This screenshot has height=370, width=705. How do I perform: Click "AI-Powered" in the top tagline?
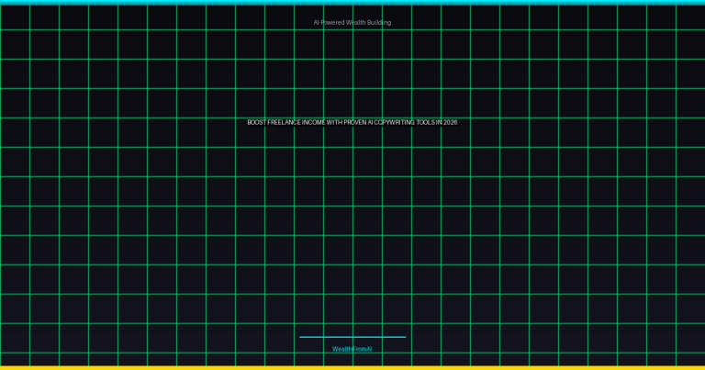click(x=329, y=22)
